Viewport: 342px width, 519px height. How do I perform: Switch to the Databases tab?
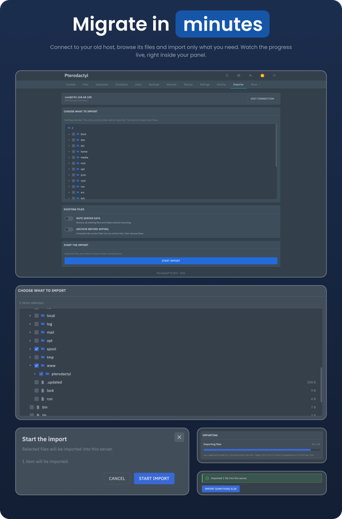(102, 85)
